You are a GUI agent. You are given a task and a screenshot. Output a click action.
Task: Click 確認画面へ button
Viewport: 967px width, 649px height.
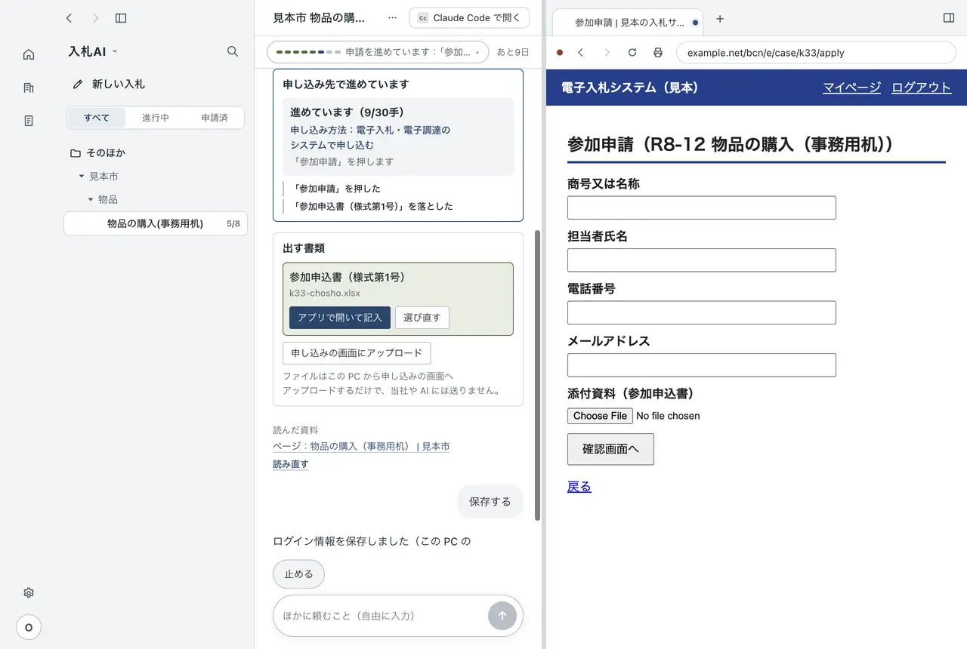coord(610,449)
